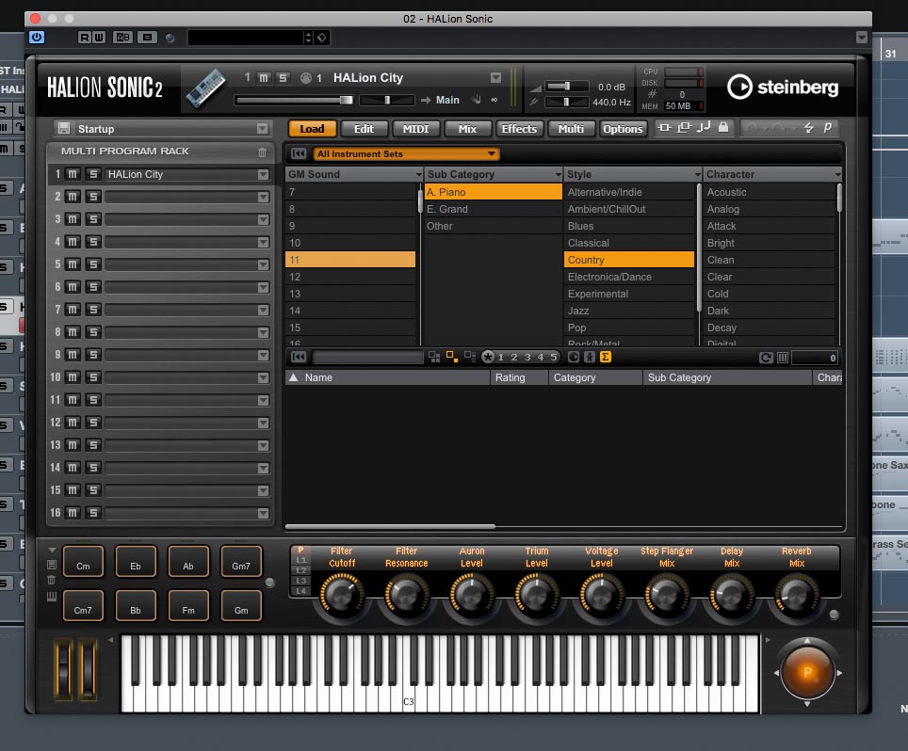Click the save icon beside trigger pads
Viewport: 908px width, 751px height.
52,565
